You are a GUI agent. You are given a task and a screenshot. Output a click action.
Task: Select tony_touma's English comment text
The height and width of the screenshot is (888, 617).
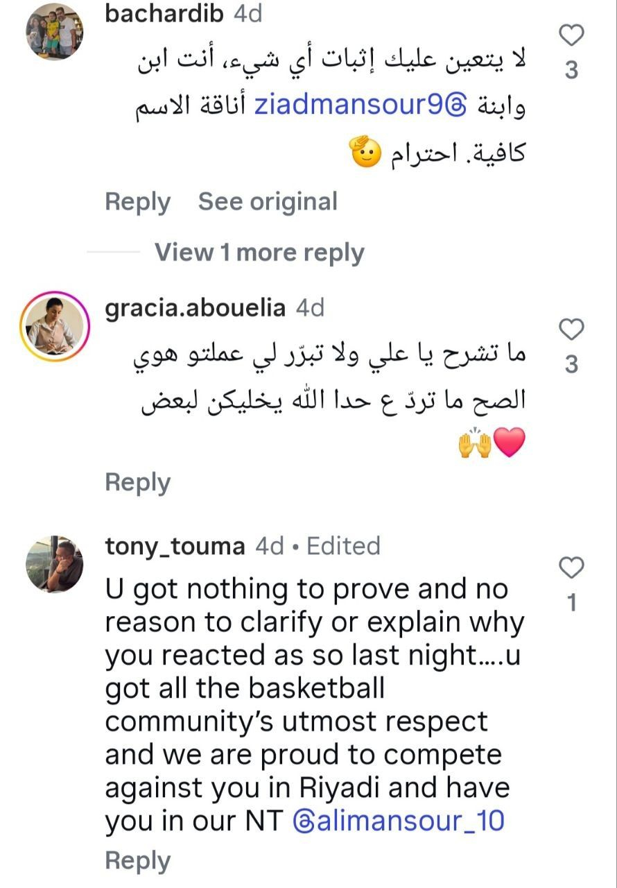pos(315,706)
